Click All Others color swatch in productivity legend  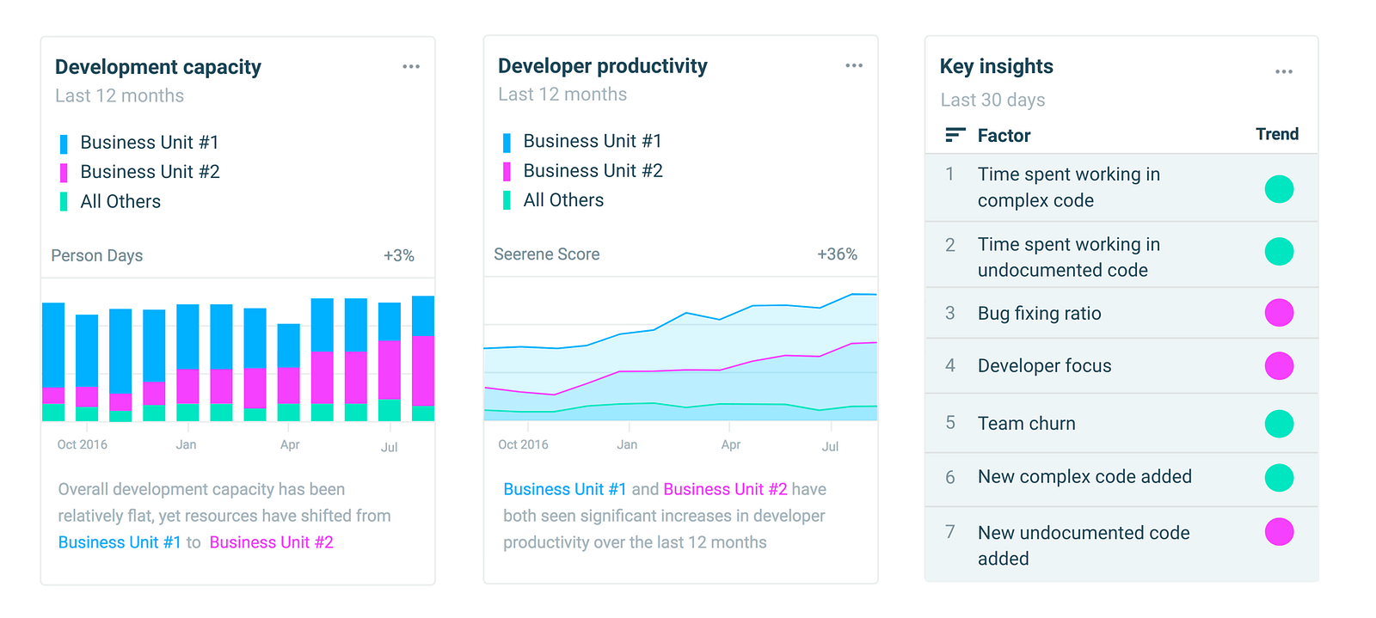(507, 201)
